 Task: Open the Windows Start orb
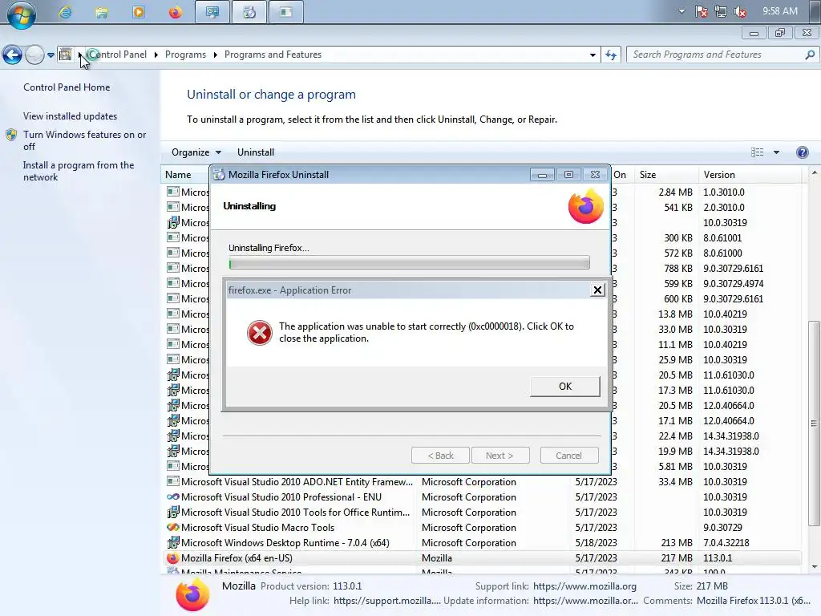pos(21,14)
